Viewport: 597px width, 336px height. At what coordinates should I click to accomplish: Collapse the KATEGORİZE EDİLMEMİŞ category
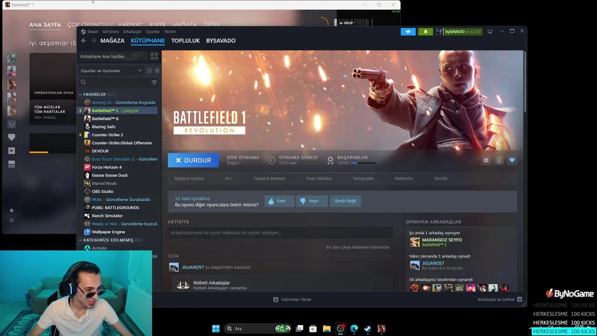(x=80, y=240)
